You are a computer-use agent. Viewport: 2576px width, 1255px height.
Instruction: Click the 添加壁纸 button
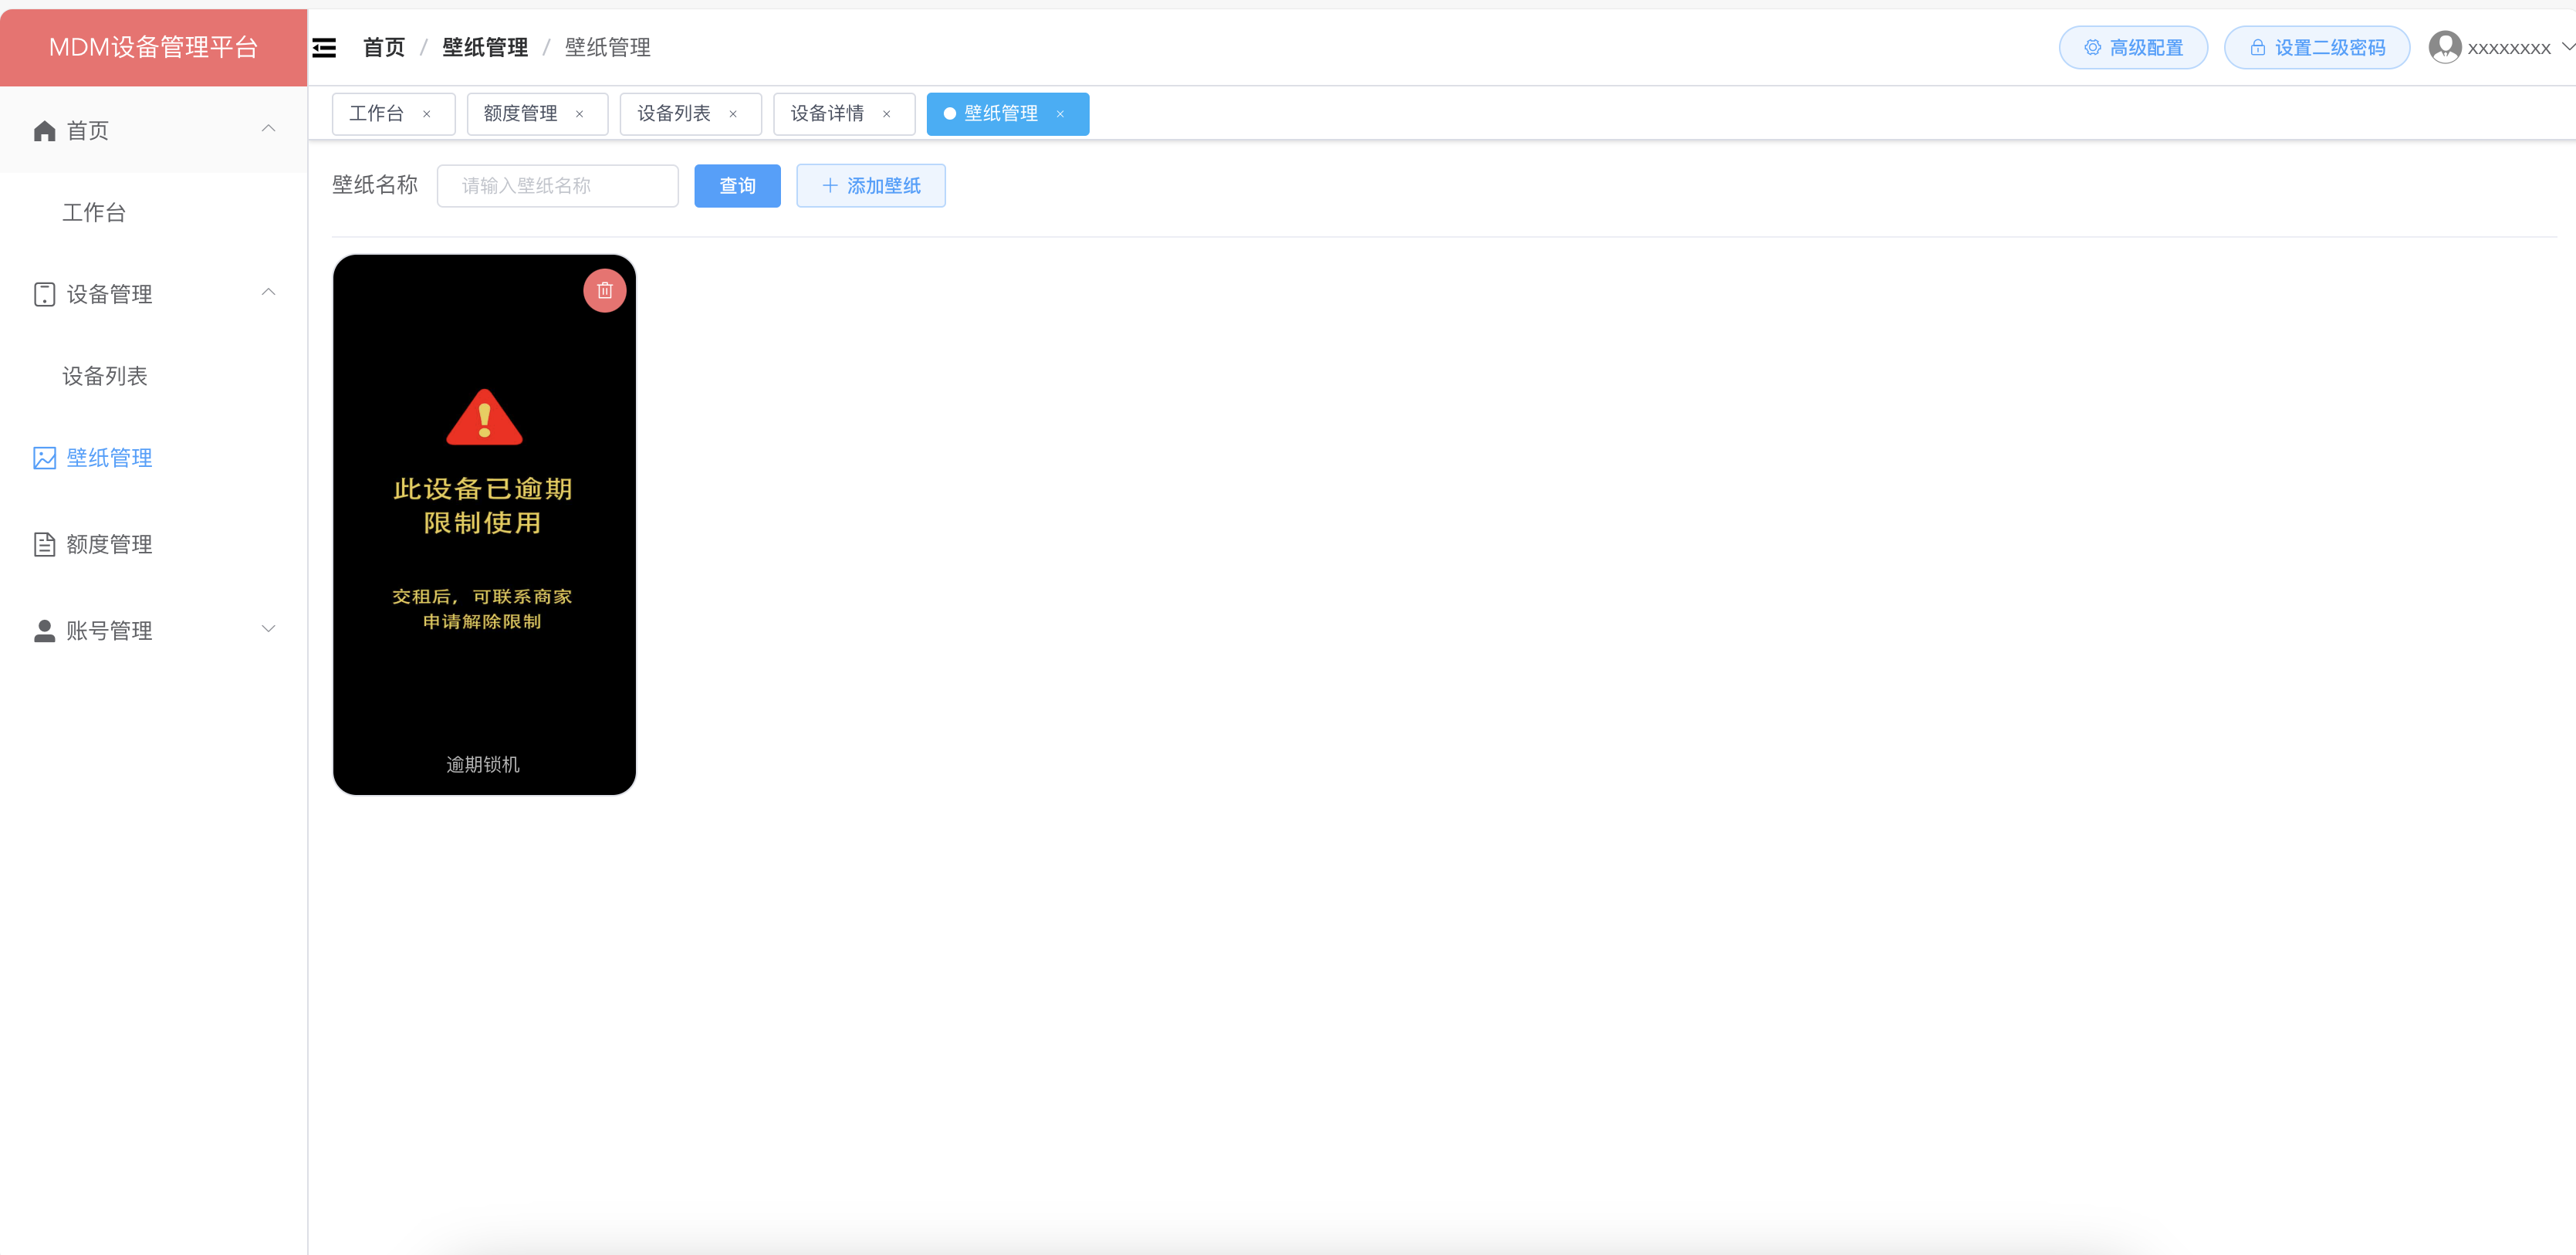pyautogui.click(x=870, y=186)
